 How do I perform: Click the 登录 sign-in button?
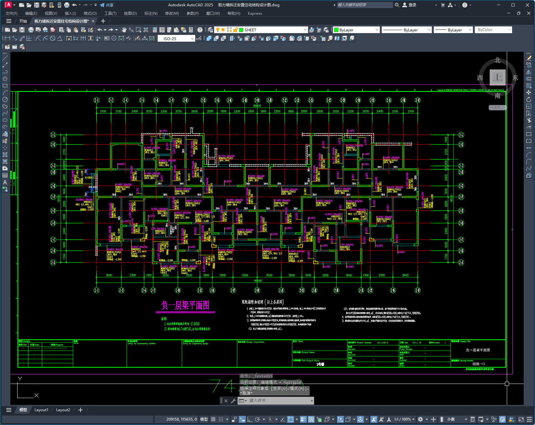[x=409, y=5]
